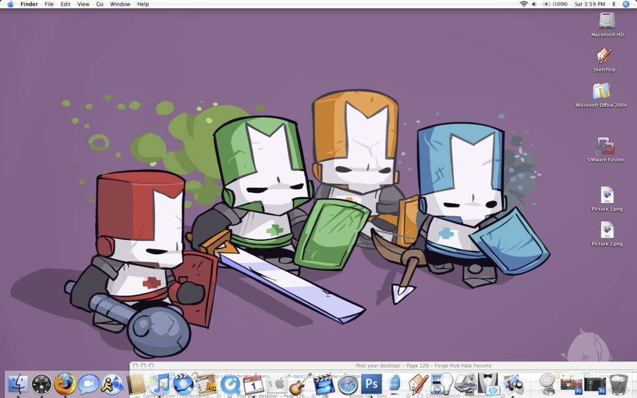This screenshot has width=637, height=398.
Task: Select VMware Fusion desktop alias
Action: pos(605,149)
